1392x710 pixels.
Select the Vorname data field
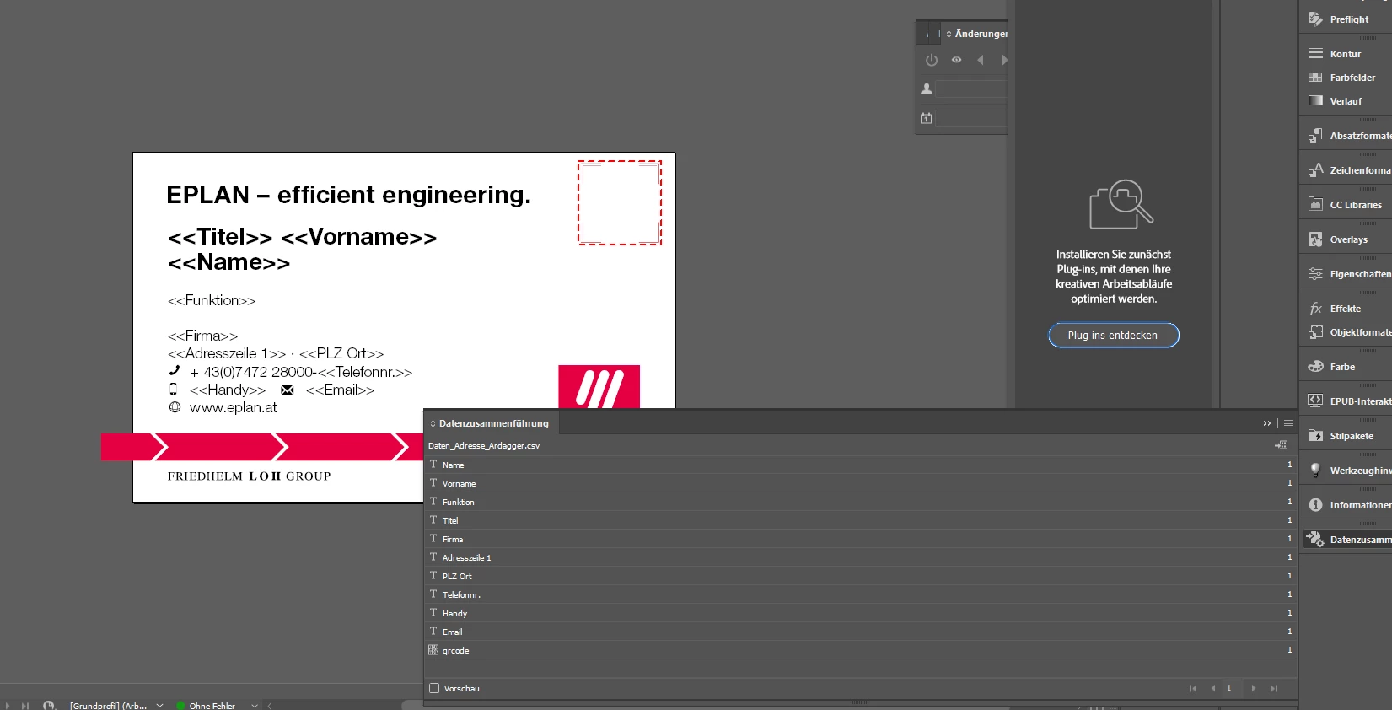tap(860, 483)
